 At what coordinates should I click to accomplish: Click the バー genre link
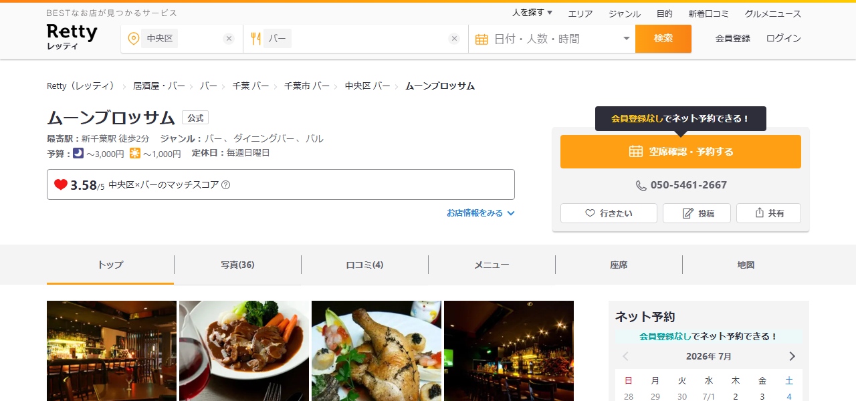pos(213,138)
